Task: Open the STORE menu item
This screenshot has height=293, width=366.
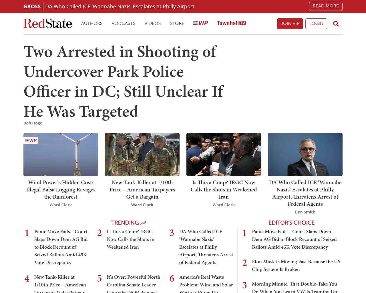Action: (x=177, y=23)
